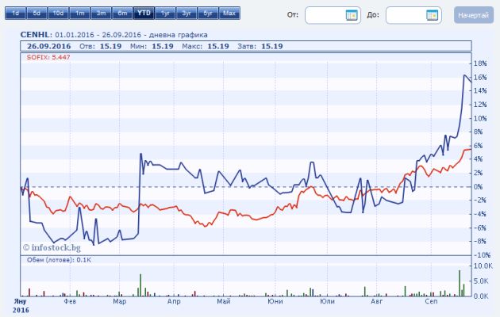Click the -10% y-axis label
Image resolution: width=500 pixels, height=317 pixels.
click(482, 255)
